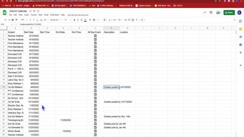Format the selection as percent
Image resolution: width=244 pixels, height=137 pixels.
click(x=34, y=20)
